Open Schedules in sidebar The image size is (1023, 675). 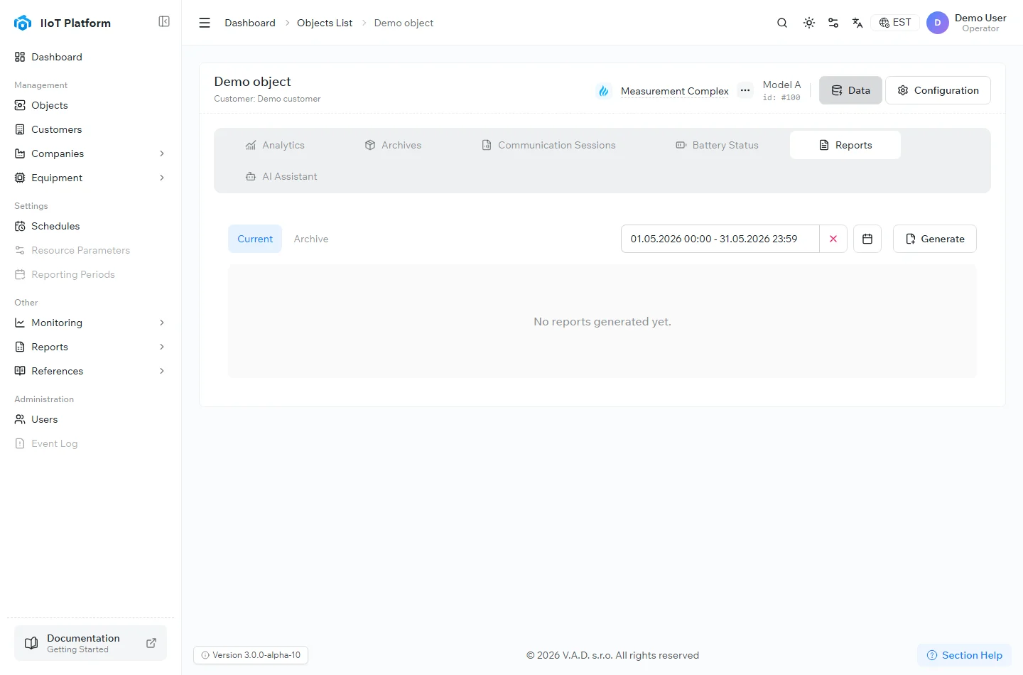click(91, 226)
